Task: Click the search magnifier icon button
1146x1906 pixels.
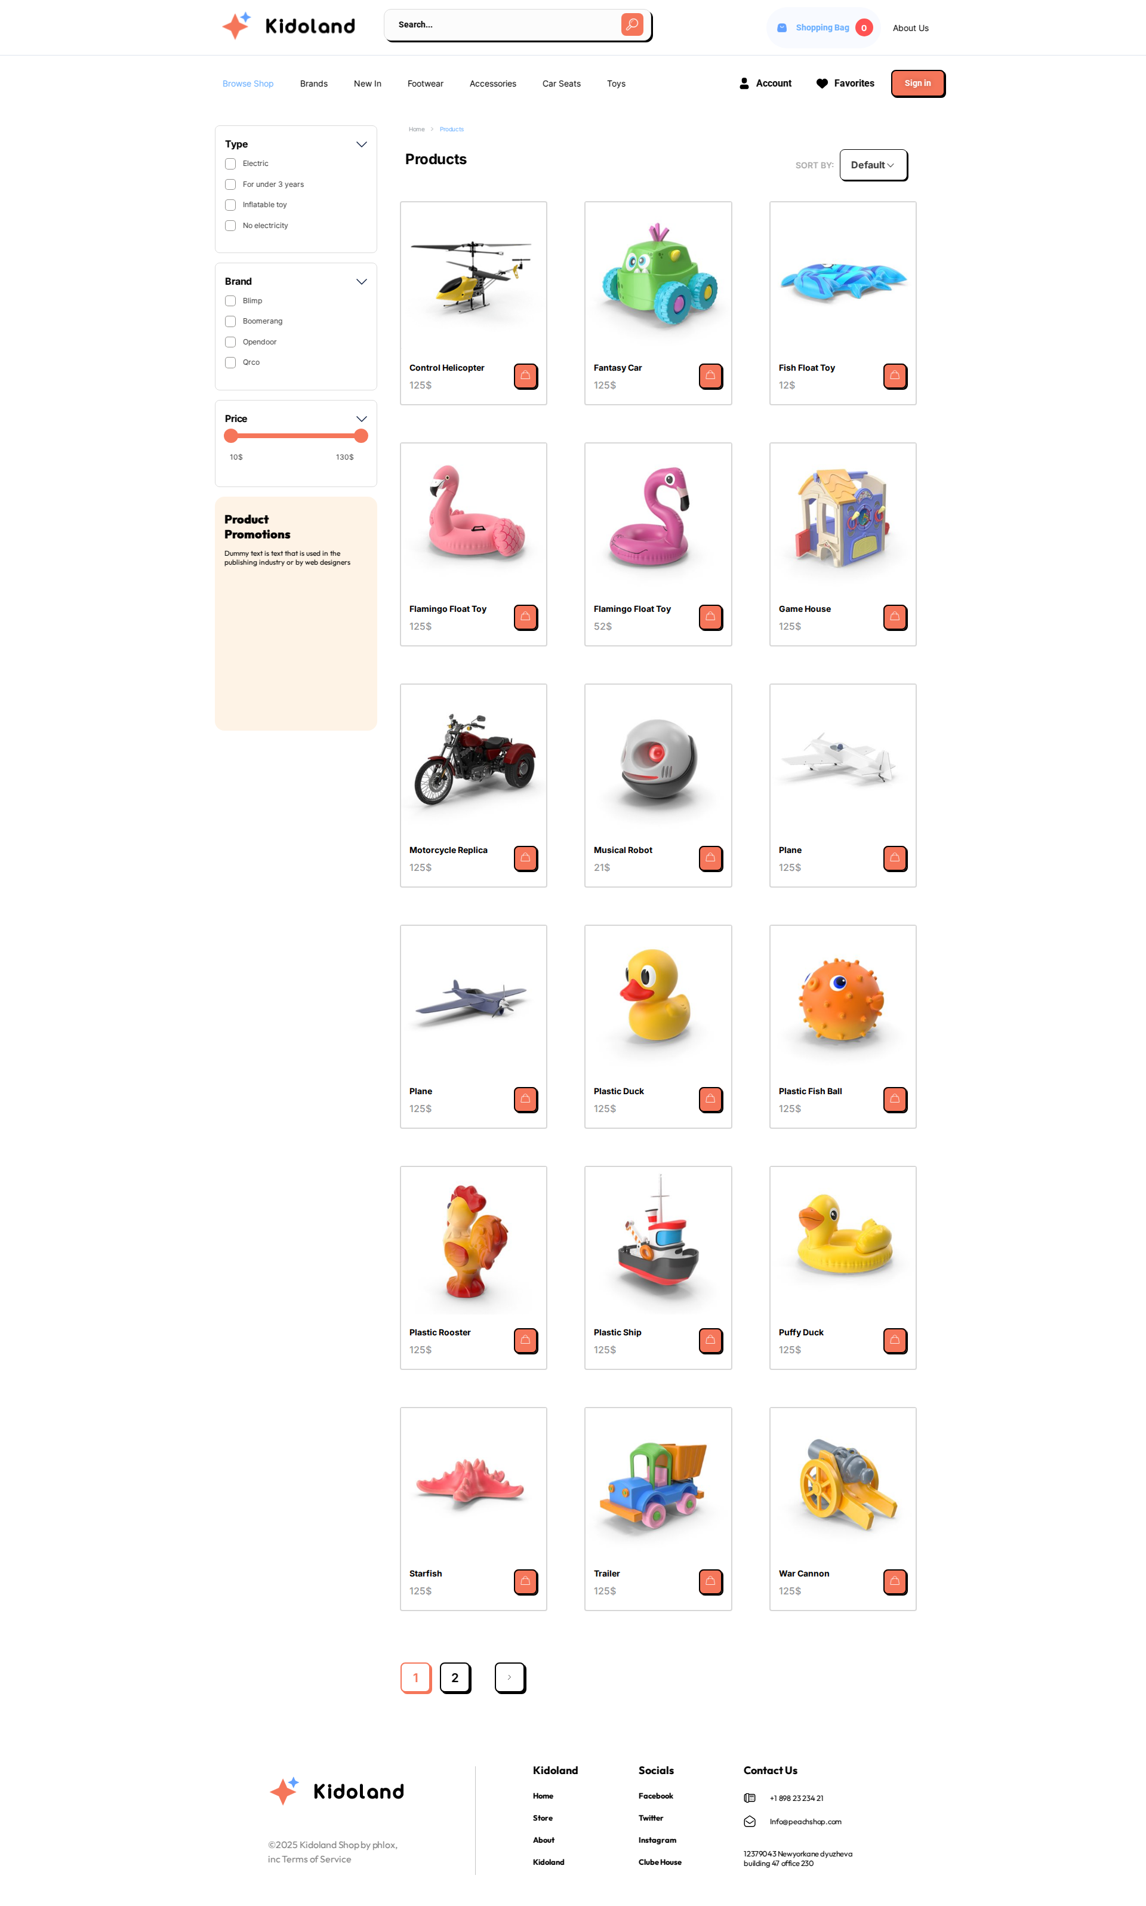Action: (631, 24)
